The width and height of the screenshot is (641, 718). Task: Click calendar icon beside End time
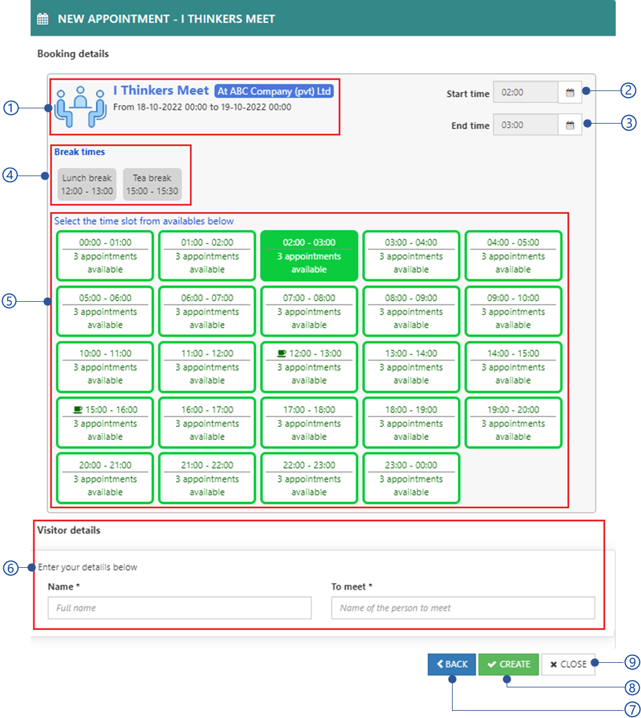pos(570,125)
